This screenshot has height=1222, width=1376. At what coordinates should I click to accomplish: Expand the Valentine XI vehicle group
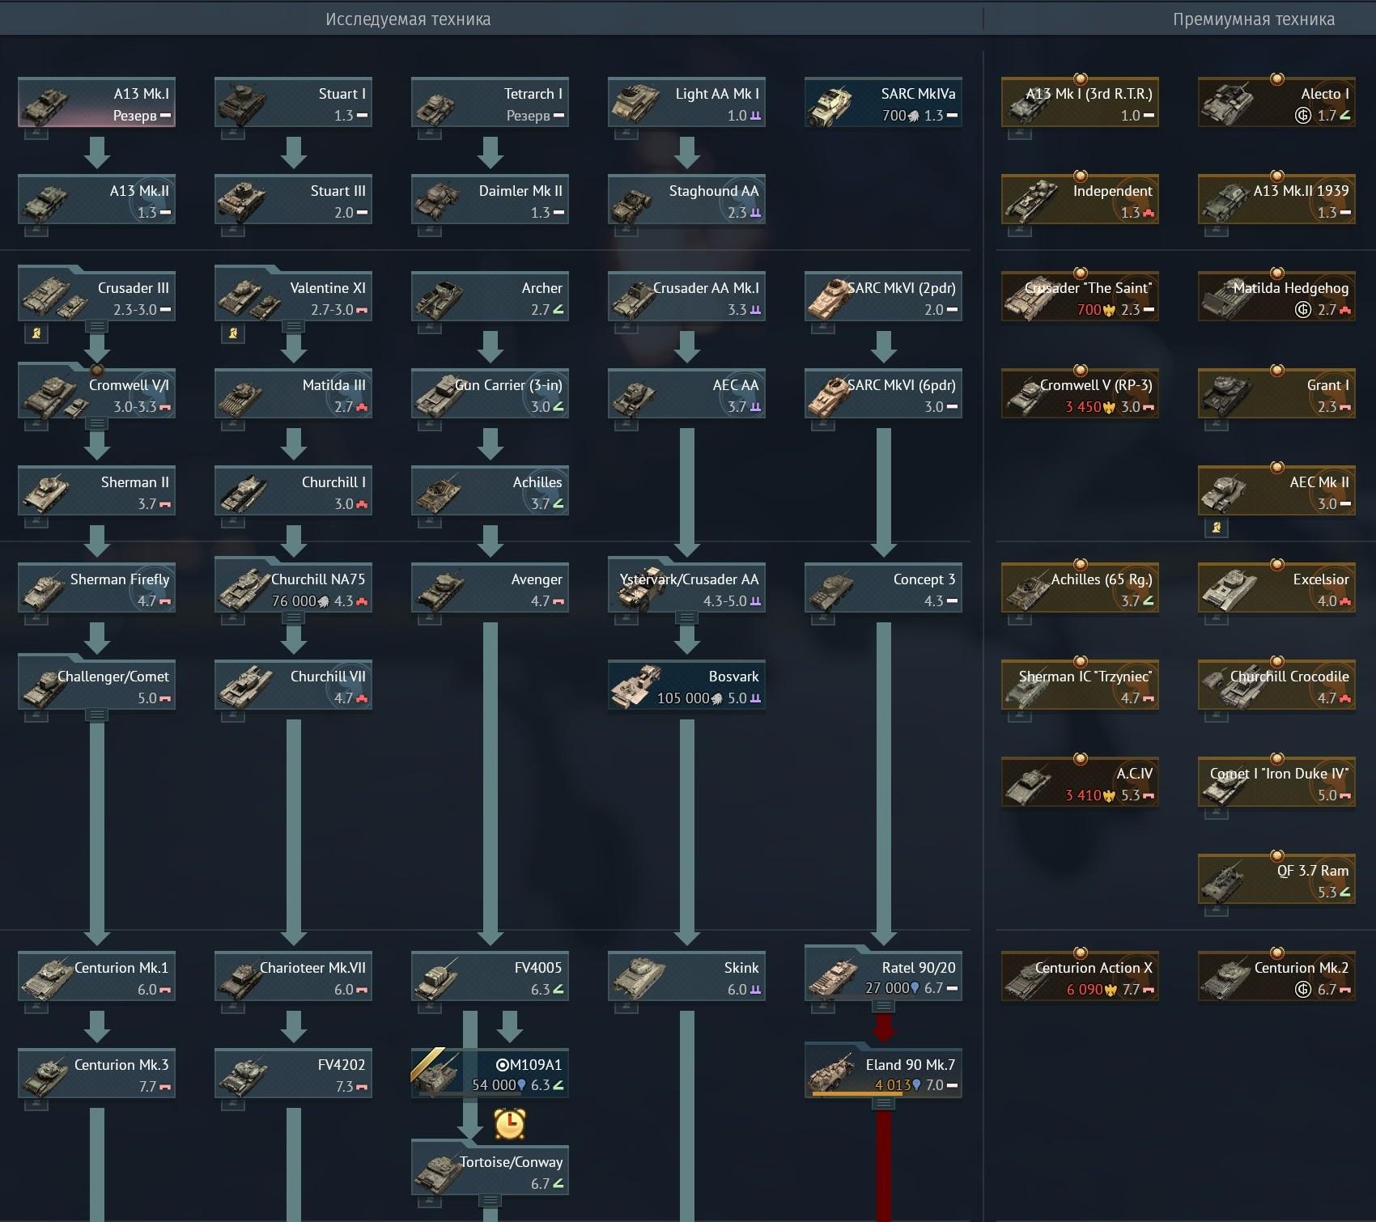coord(293,326)
